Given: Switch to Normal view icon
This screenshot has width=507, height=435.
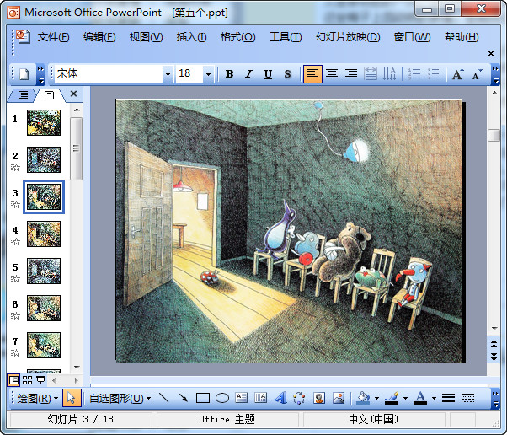Looking at the screenshot, I should (14, 380).
